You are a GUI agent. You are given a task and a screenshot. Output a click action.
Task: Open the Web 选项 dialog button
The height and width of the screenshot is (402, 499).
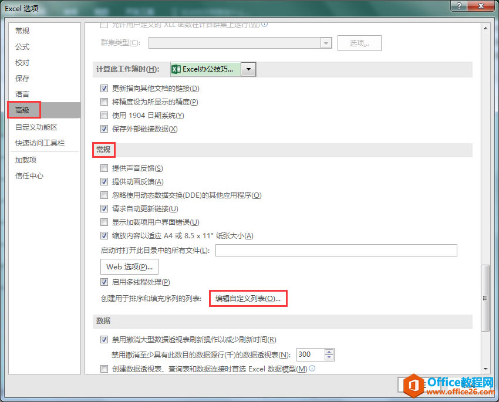point(129,267)
